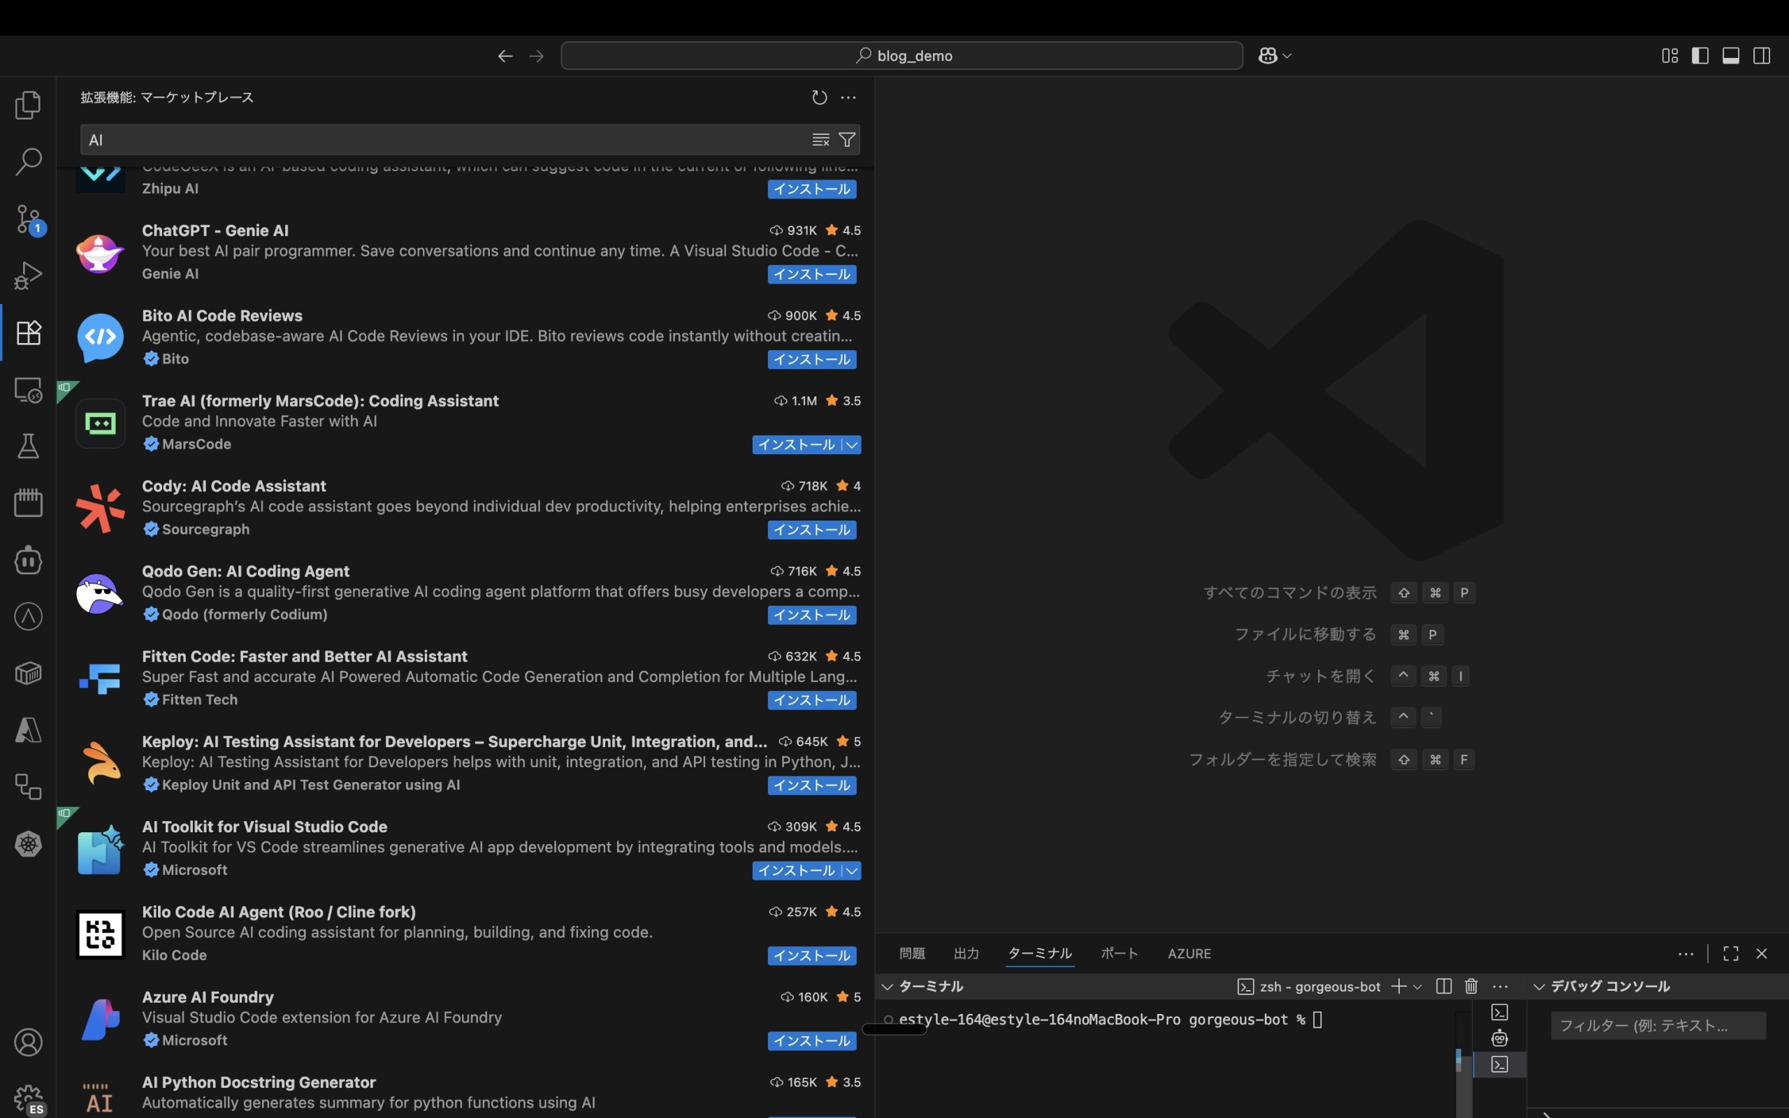This screenshot has height=1118, width=1789.
Task: Add a new terminal with plus icon
Action: [1398, 987]
